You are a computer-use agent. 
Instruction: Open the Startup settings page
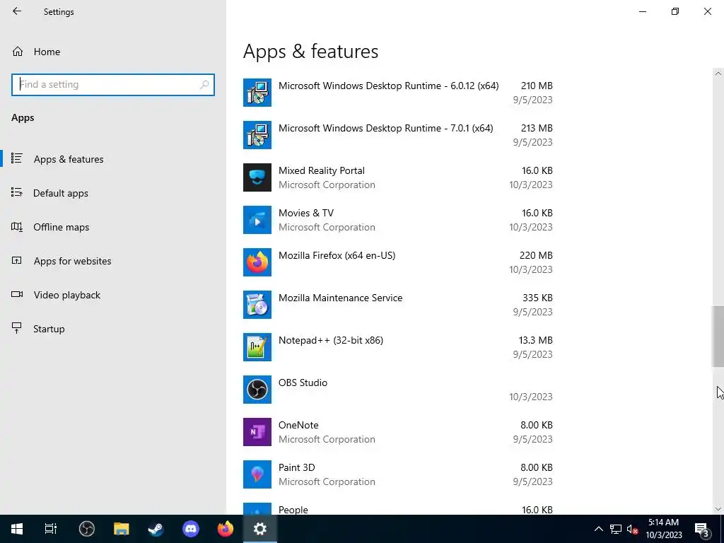49,329
